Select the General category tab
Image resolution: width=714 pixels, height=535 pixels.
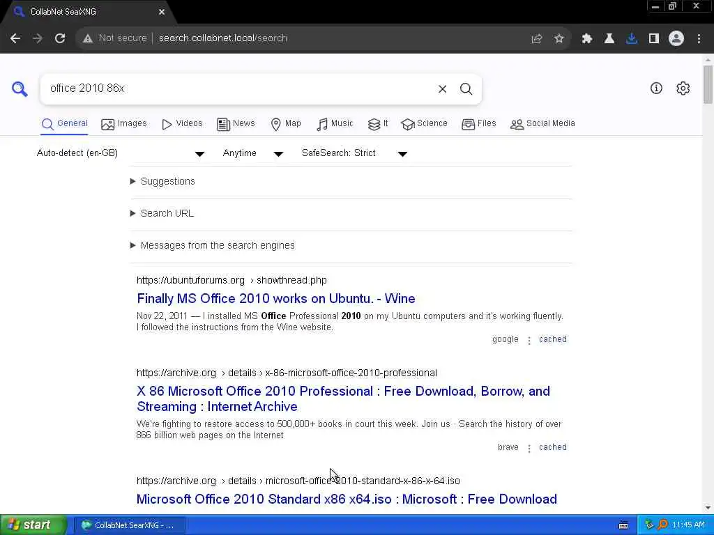click(64, 124)
